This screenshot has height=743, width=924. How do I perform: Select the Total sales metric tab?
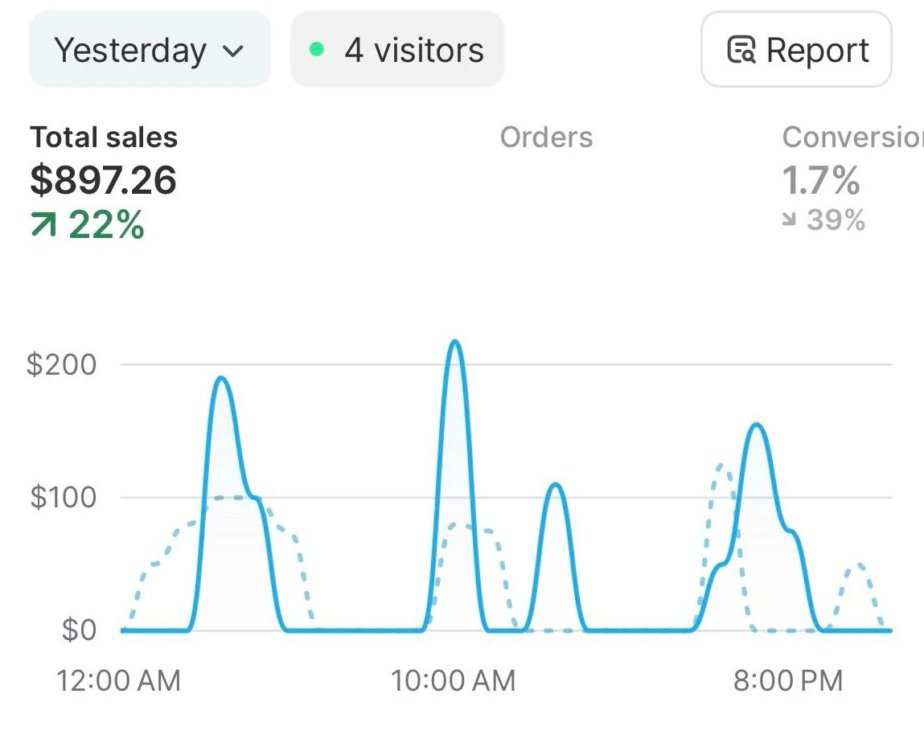click(x=104, y=138)
